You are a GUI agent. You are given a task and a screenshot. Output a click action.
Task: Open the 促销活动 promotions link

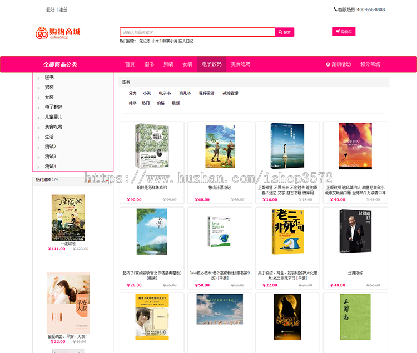tap(338, 64)
